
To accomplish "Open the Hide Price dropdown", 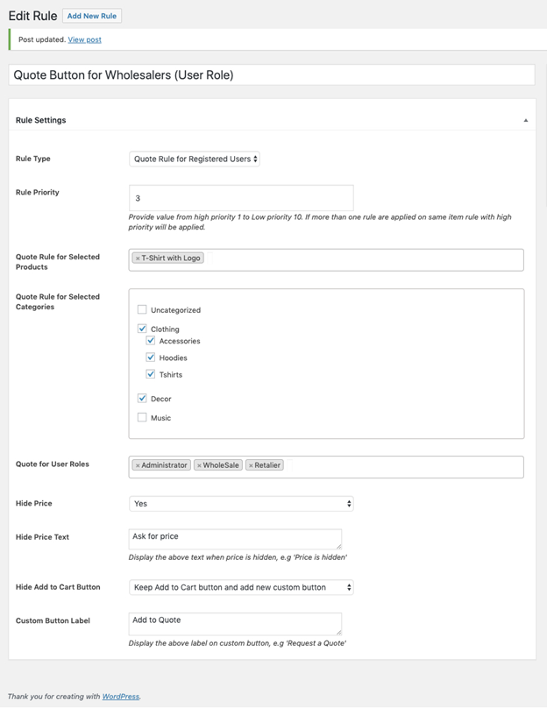I will pos(241,504).
